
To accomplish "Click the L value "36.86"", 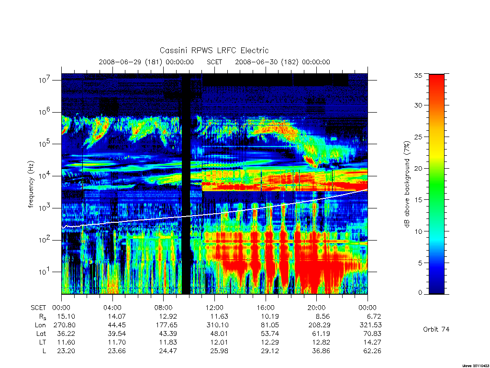I will click(321, 351).
